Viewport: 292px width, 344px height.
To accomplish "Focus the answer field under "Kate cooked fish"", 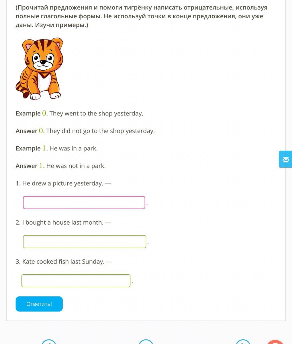I will coord(76,281).
